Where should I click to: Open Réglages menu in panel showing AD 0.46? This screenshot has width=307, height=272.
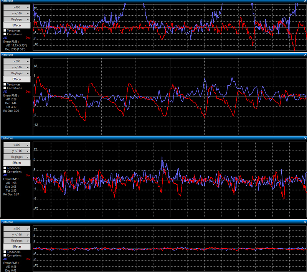[x=17, y=241]
